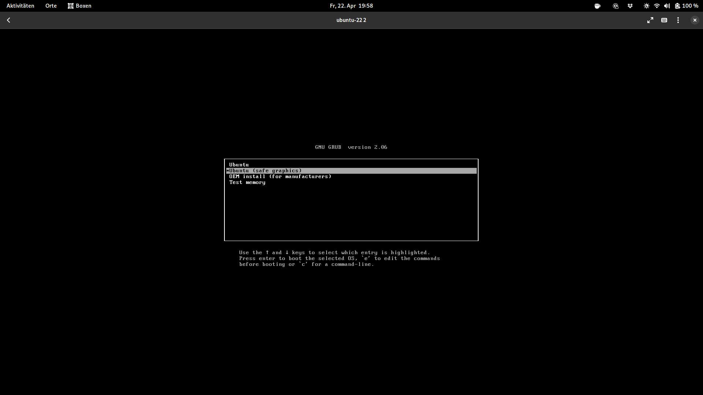Open the night light brightness indicator
This screenshot has height=395, width=703.
click(647, 6)
